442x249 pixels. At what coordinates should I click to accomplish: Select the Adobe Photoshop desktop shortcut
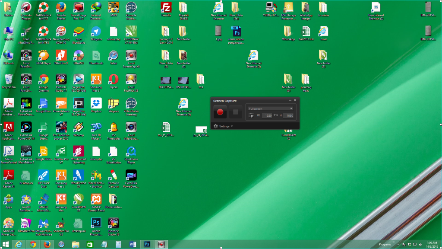click(96, 227)
